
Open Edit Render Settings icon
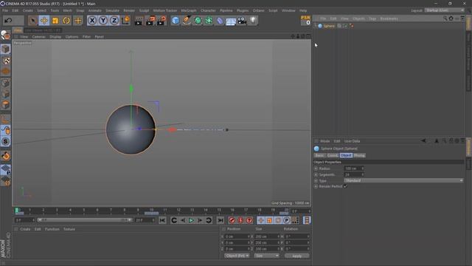(162, 21)
